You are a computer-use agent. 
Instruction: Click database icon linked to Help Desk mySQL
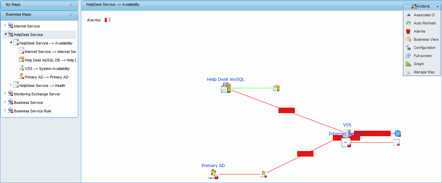[276, 88]
